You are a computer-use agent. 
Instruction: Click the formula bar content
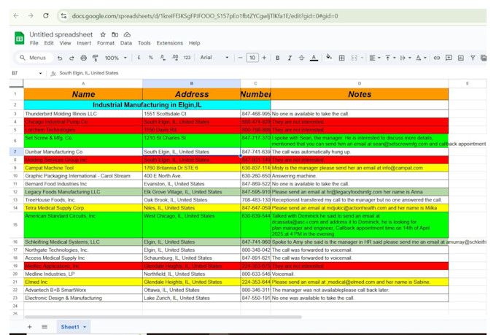[89, 73]
